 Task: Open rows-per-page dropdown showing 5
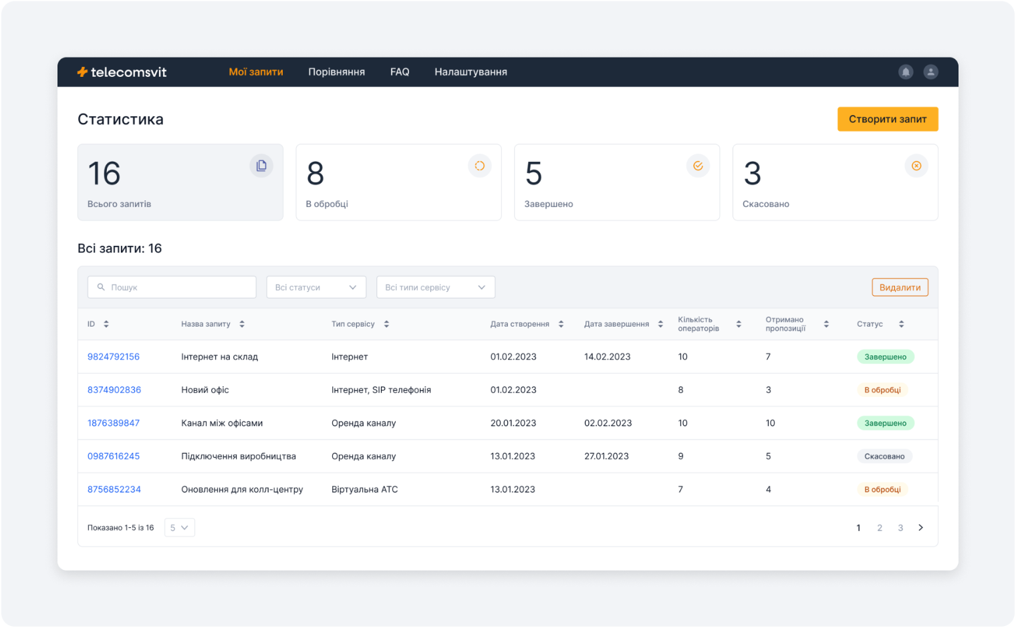tap(179, 528)
